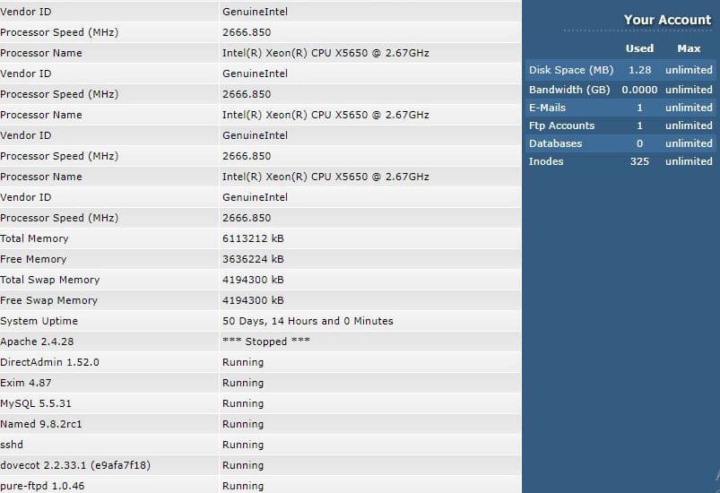Image resolution: width=720 pixels, height=493 pixels.
Task: Select Running status in the Named row
Action: (243, 425)
